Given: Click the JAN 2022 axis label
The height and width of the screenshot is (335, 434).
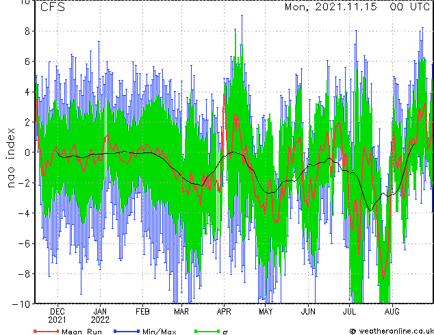Looking at the screenshot, I should [x=100, y=316].
